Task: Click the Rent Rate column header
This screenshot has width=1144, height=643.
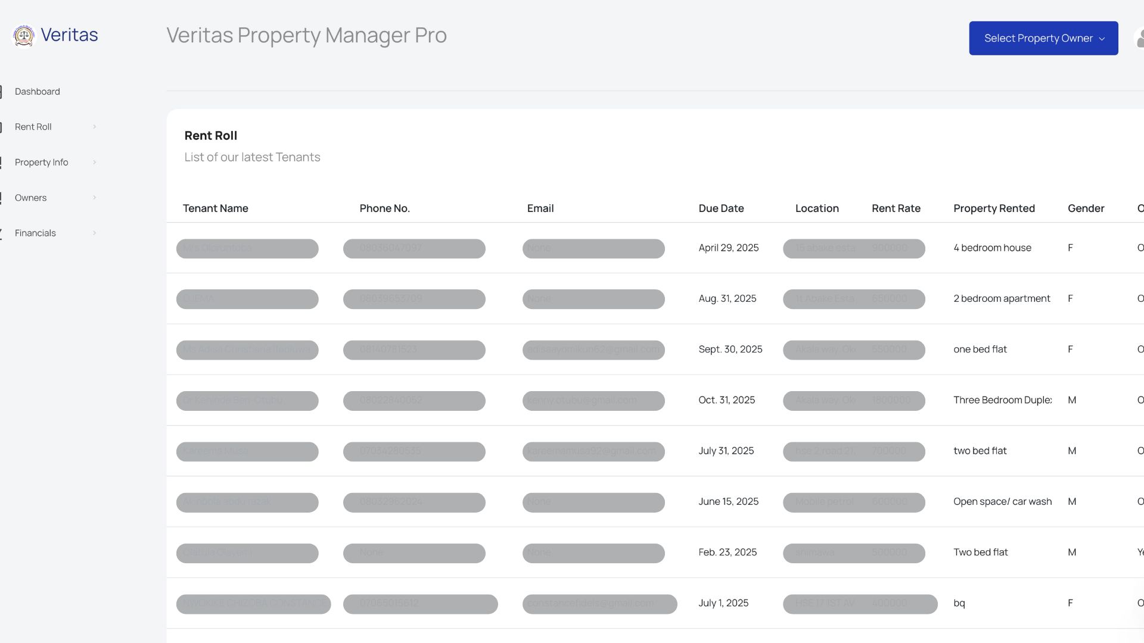Action: [x=896, y=208]
